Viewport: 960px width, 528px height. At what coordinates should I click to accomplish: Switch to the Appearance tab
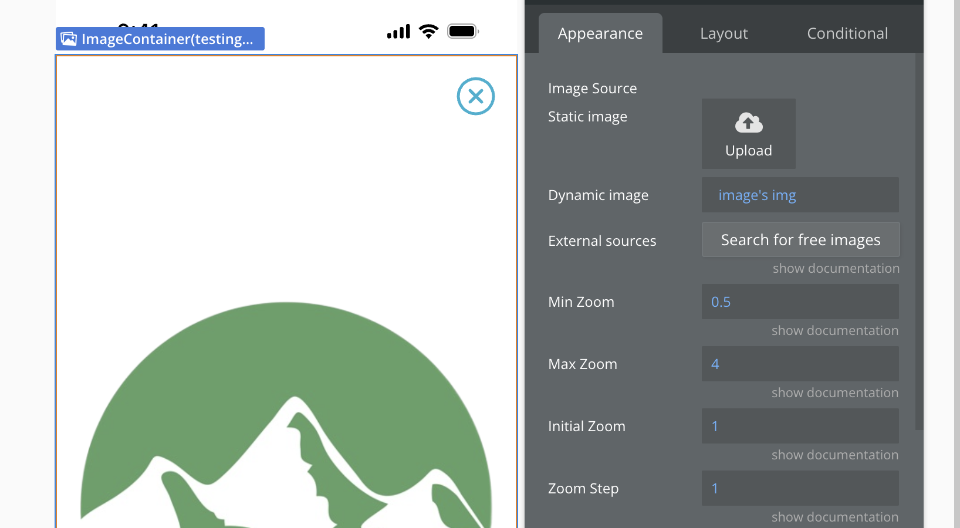[600, 33]
